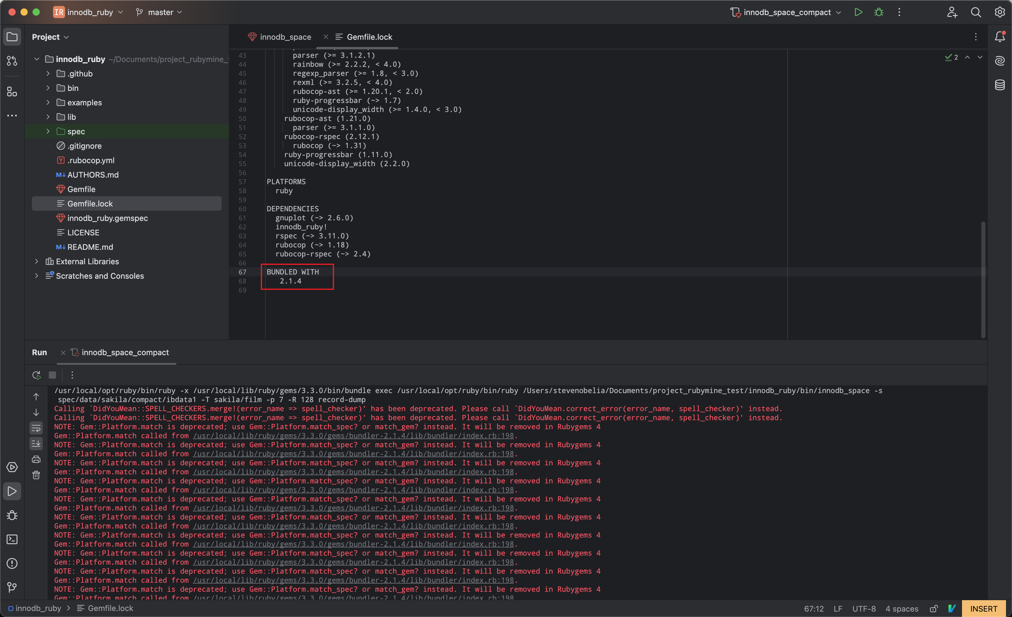Select innodb_space_compact tab in Run panel
The image size is (1012, 617).
tap(125, 352)
